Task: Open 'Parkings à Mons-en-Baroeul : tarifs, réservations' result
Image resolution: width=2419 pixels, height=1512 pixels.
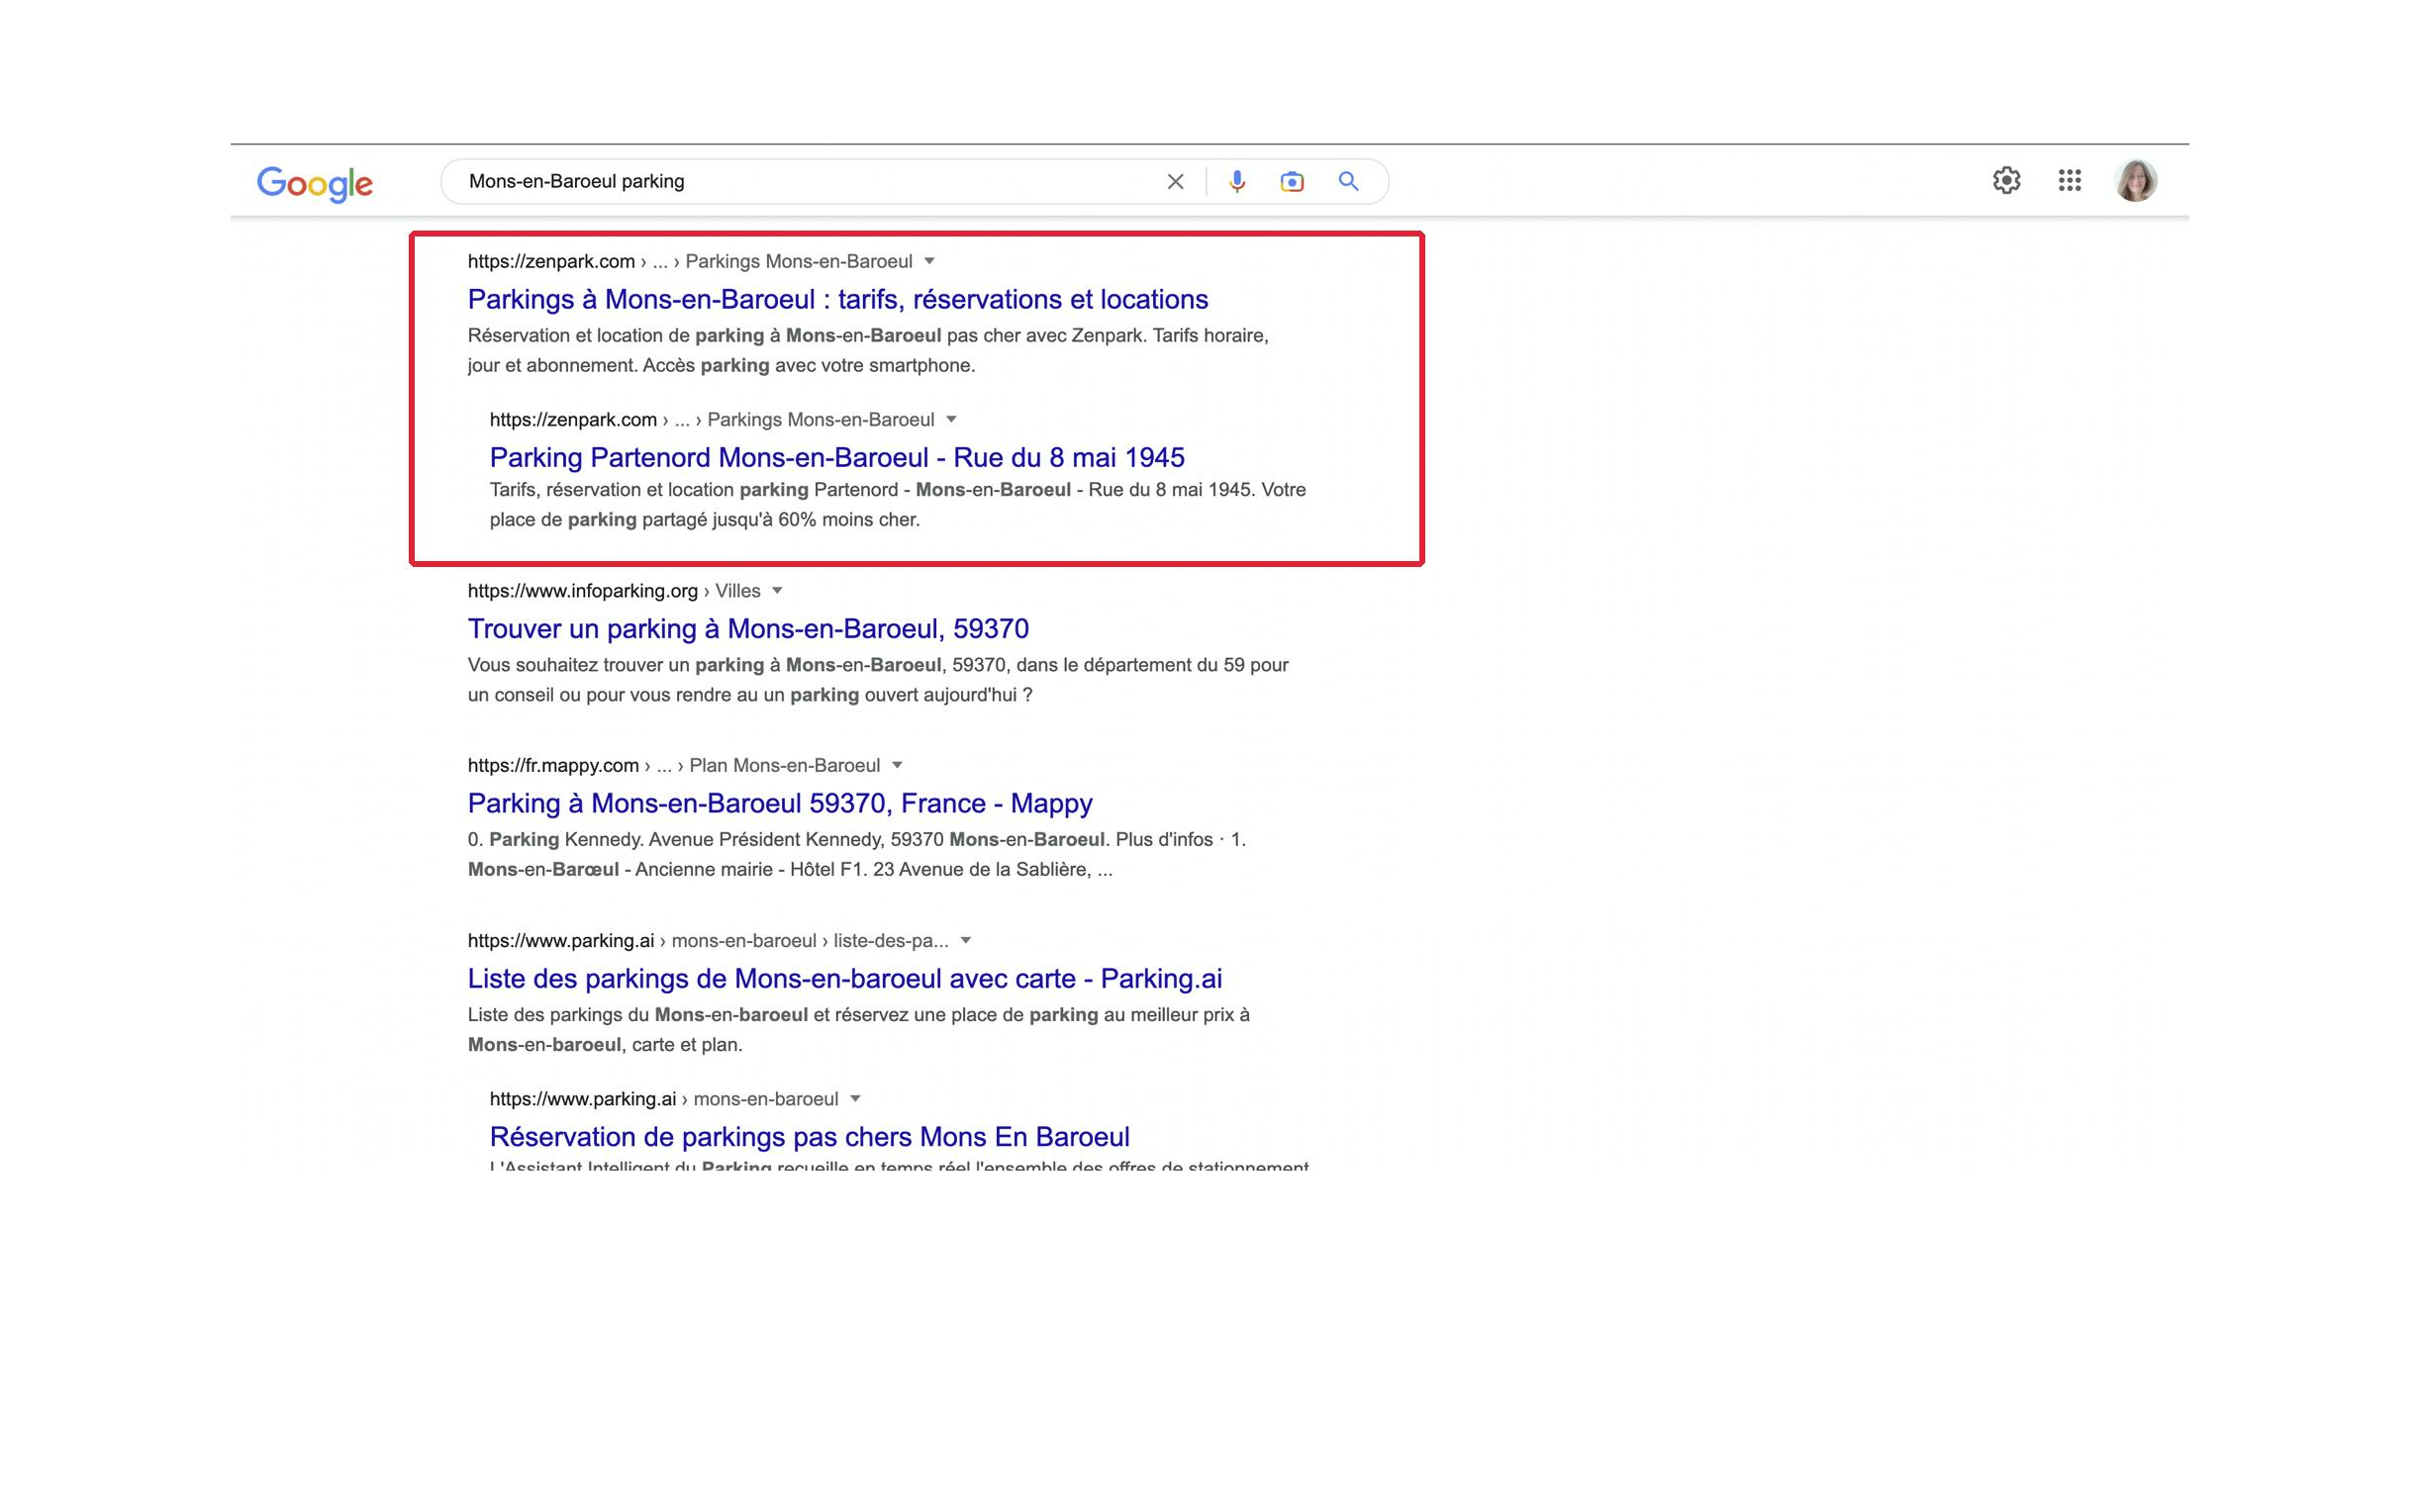Action: [838, 299]
